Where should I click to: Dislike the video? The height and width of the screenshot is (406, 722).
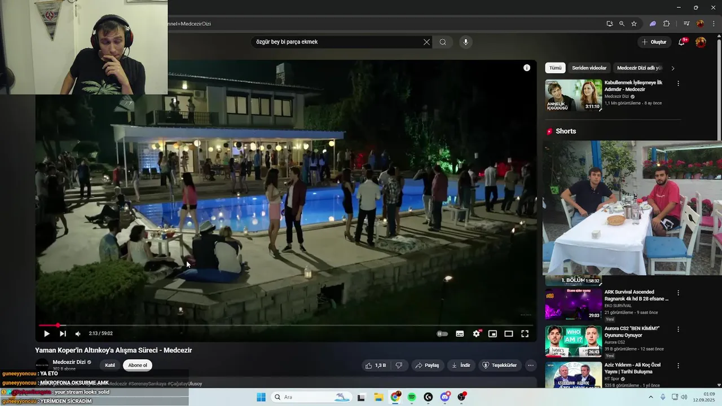399,365
